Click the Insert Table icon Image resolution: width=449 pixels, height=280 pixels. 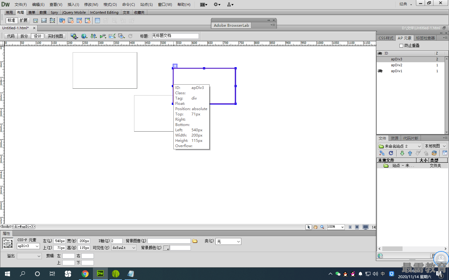98,21
